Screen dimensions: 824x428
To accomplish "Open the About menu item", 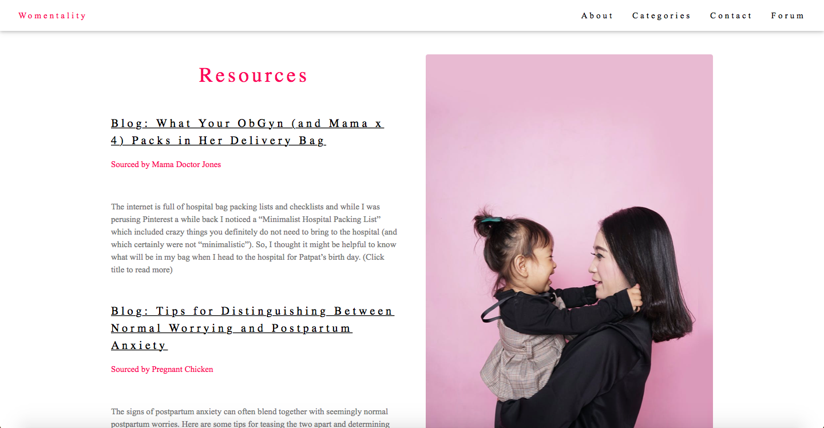I will coord(597,15).
